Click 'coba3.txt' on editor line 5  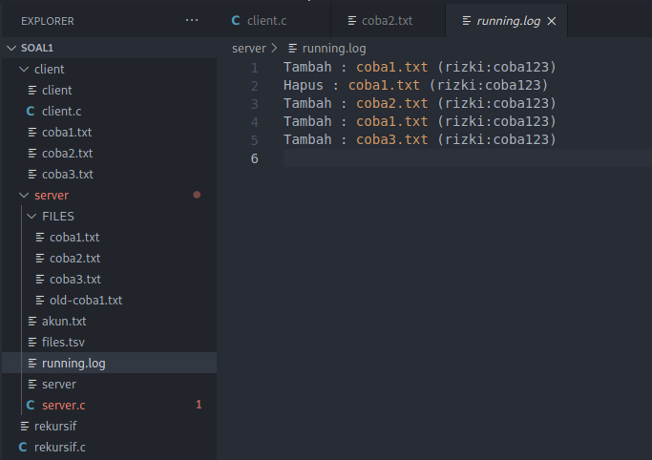(x=391, y=139)
